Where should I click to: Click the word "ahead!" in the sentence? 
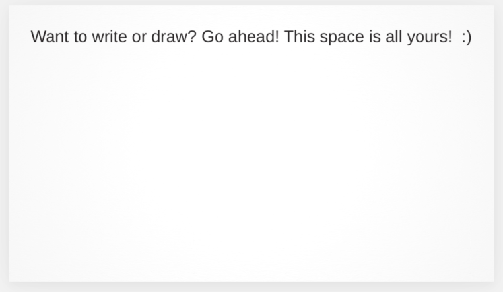[x=253, y=36]
